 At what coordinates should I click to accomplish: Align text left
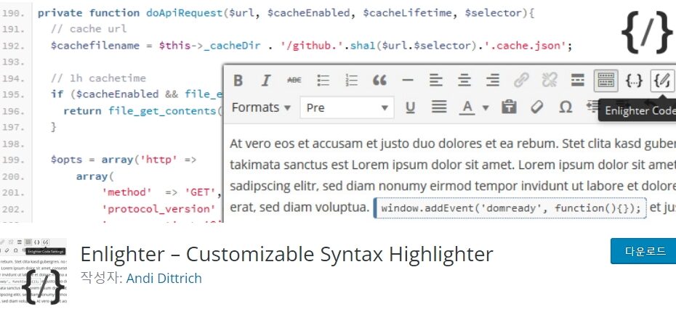pos(436,81)
